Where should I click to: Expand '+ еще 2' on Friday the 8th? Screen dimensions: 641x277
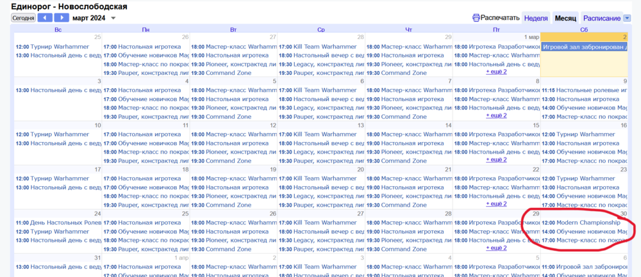496,116
